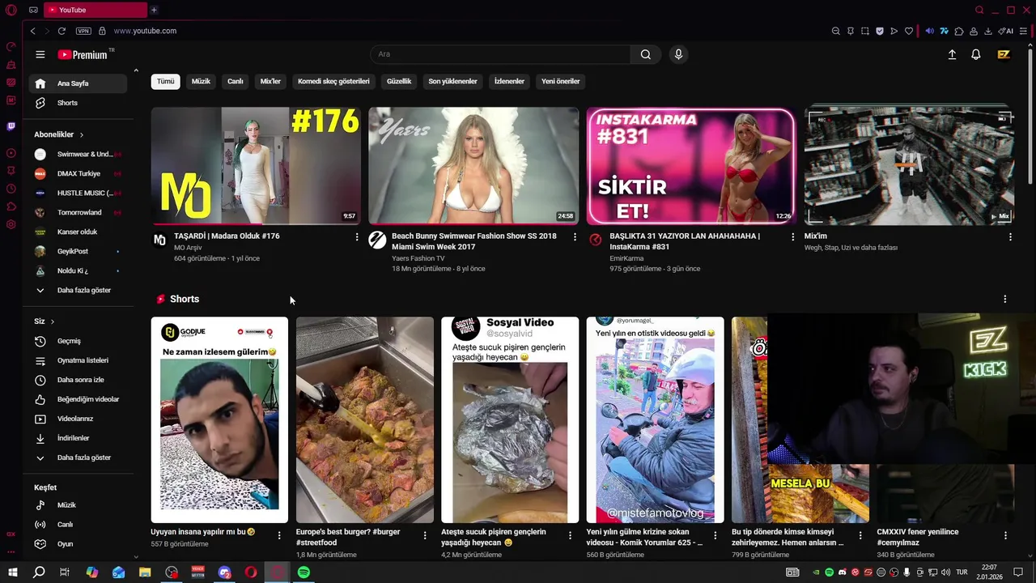This screenshot has height=583, width=1036.
Task: Open options for Beach Bunny Swimwear video
Action: click(575, 236)
